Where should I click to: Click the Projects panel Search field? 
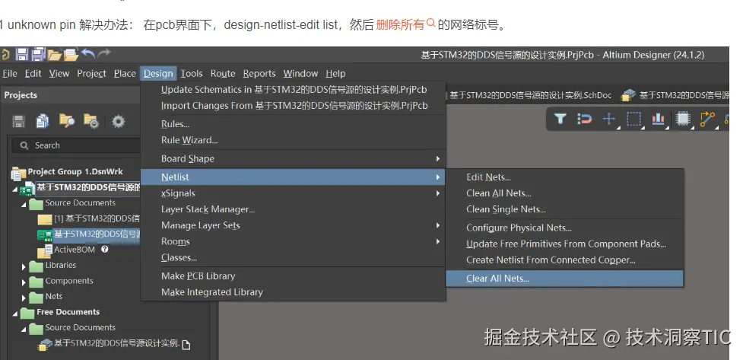click(76, 145)
